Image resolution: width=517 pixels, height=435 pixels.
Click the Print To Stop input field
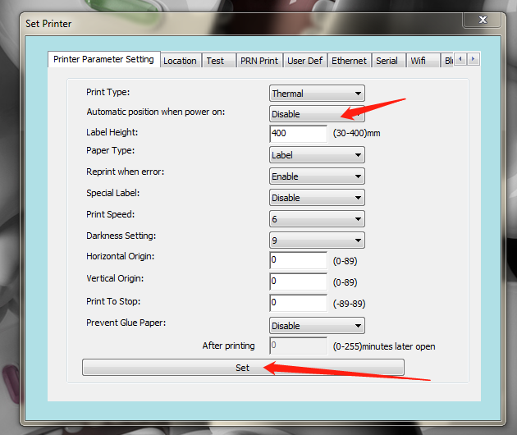tap(299, 303)
